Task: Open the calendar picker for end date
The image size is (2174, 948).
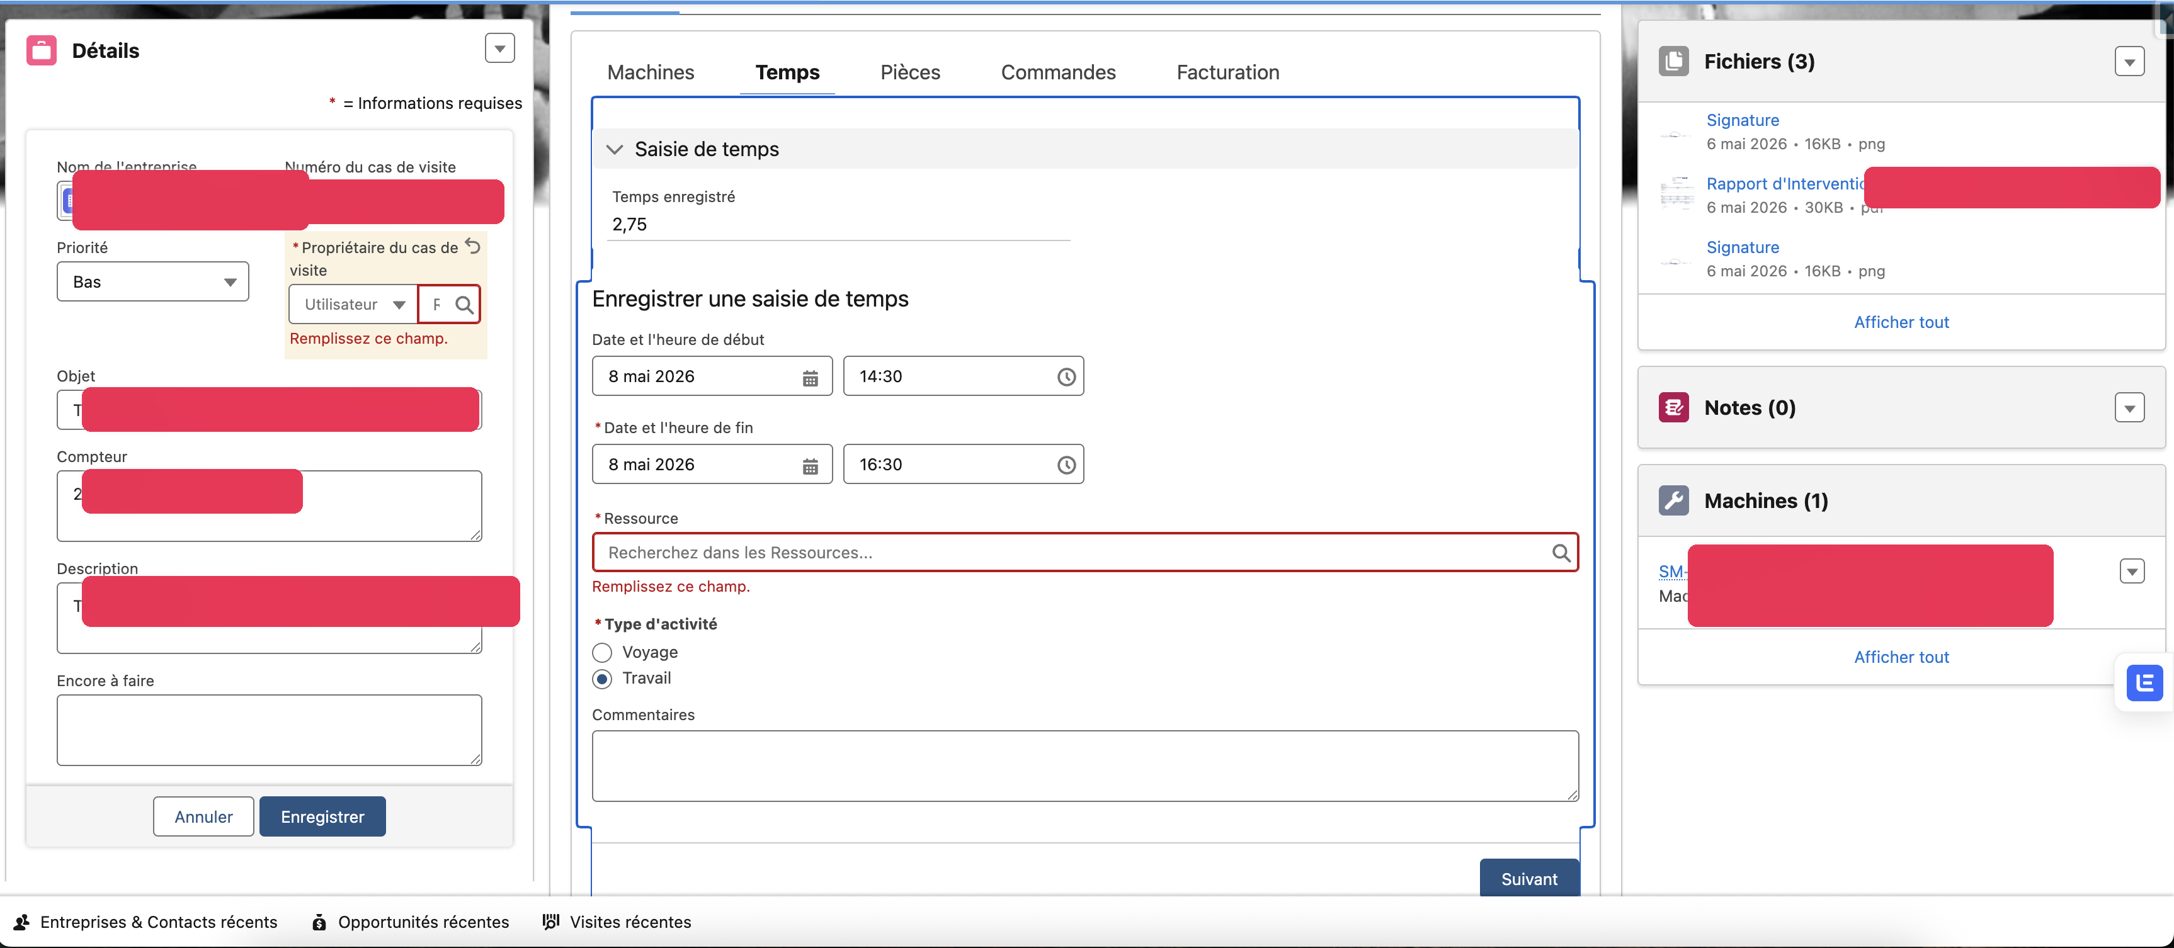Action: tap(810, 466)
